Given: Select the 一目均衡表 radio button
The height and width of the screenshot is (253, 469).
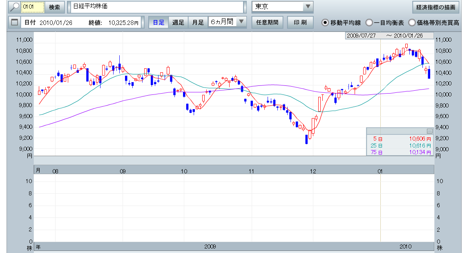Looking at the screenshot, I should click(x=369, y=22).
